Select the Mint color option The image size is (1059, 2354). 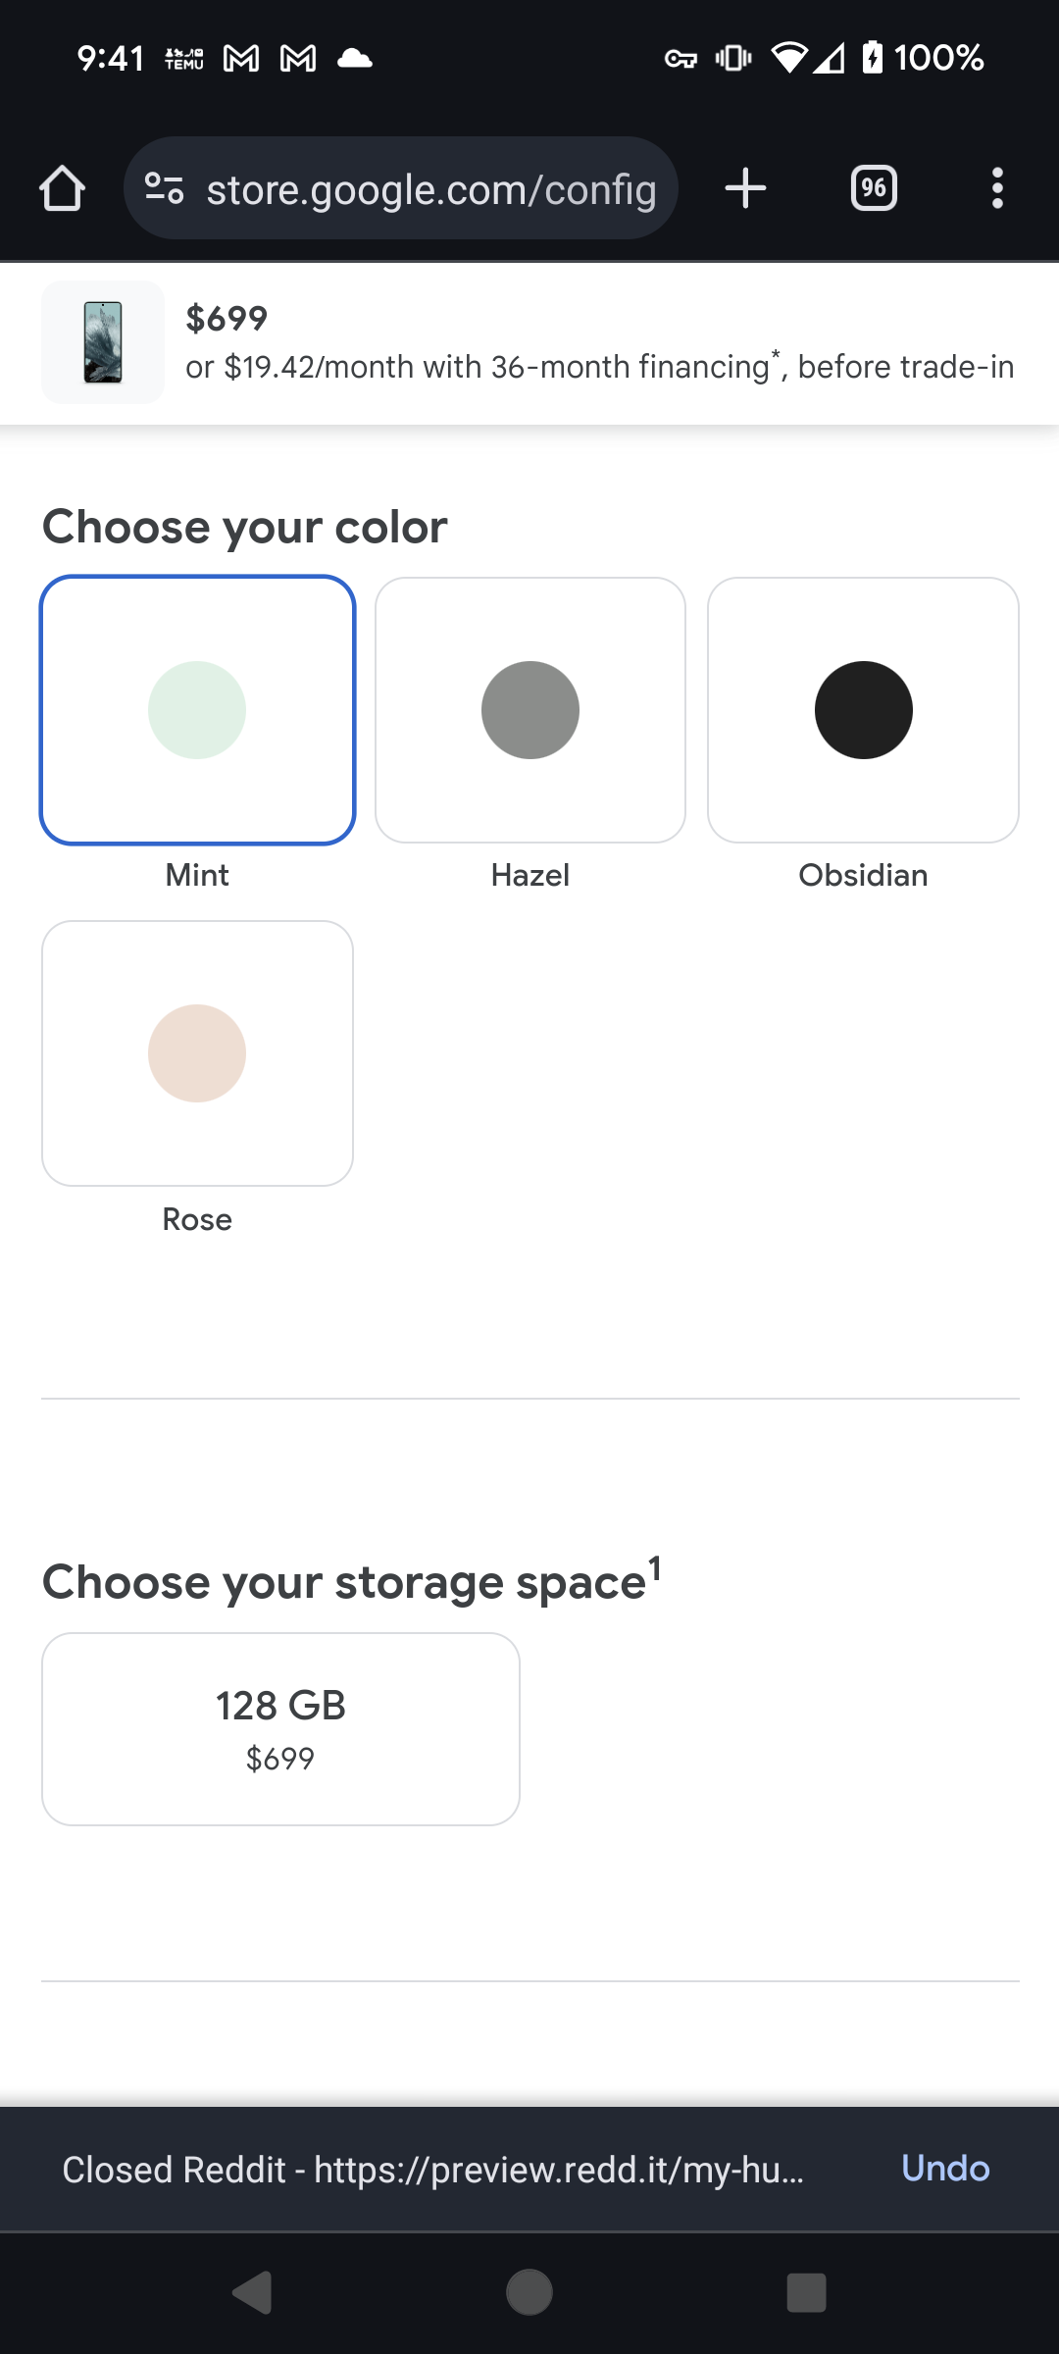point(197,710)
